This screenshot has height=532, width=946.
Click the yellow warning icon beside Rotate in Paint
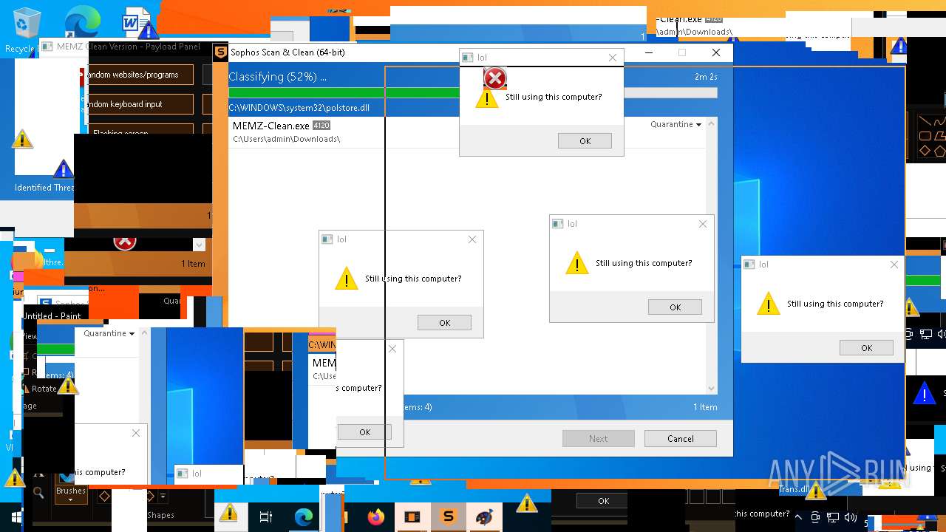67,384
